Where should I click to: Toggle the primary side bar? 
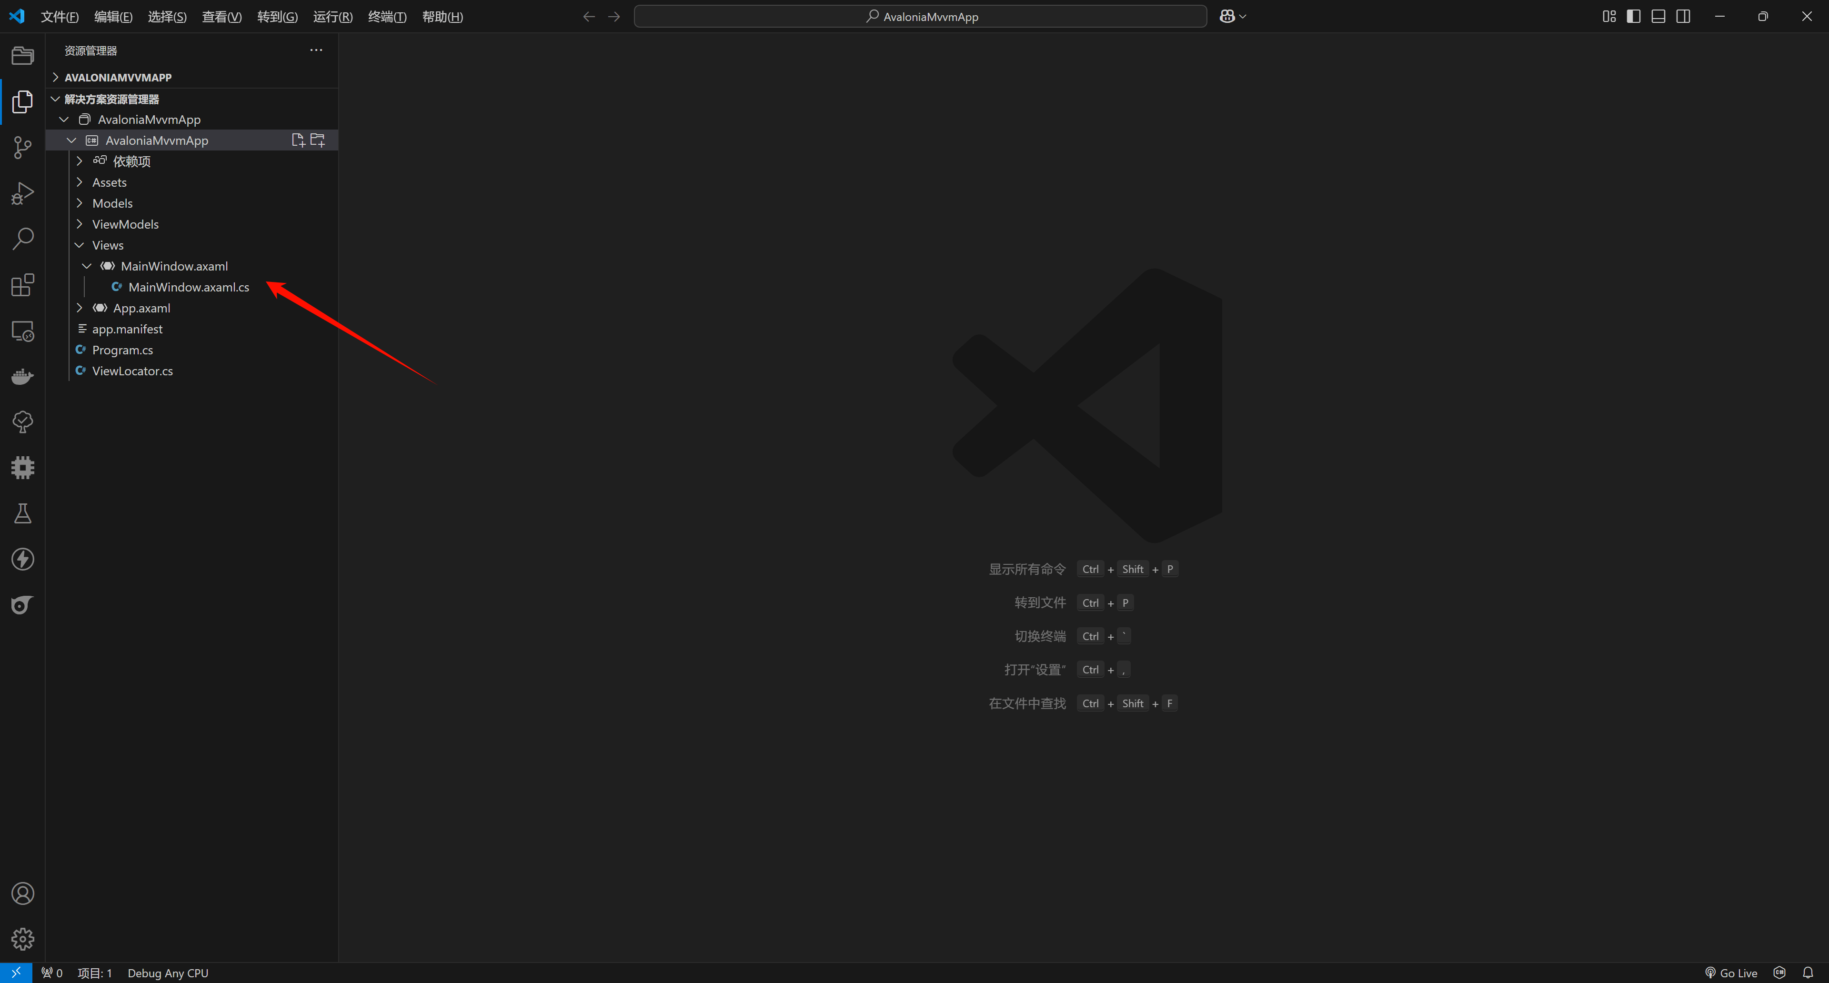tap(1634, 16)
